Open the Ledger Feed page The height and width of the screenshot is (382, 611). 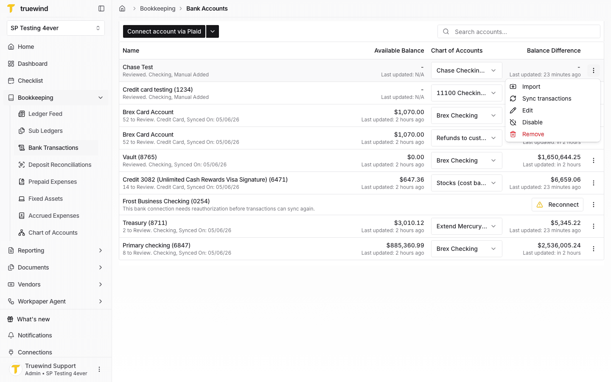coord(56,114)
